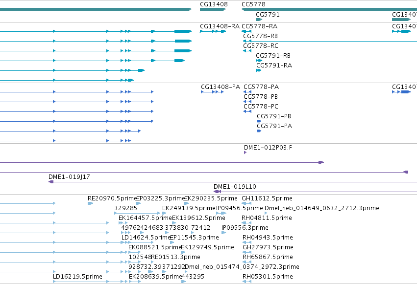Select transcript CG5778-RA
This screenshot has width=417, height=284.
(x=246, y=31)
